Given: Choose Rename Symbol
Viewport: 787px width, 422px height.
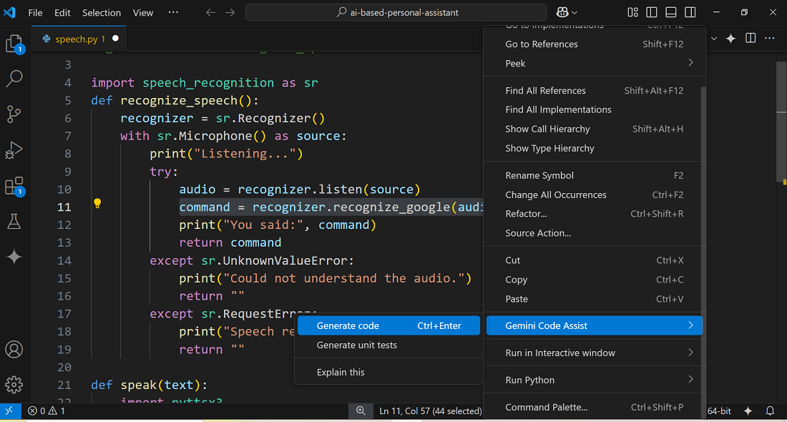Looking at the screenshot, I should [595, 175].
